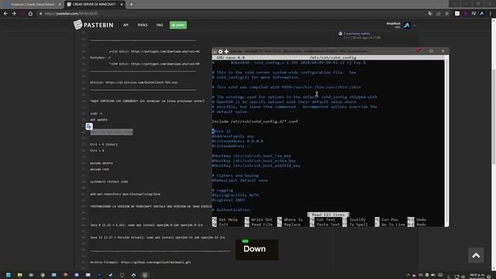Click the plus icon in terminal title bar

pyautogui.click(x=226, y=51)
